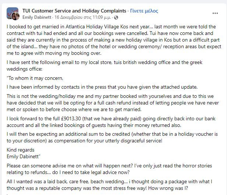The image size is (227, 195).
Task: Click the sentence about the following email sent
Action: (x=104, y=65)
